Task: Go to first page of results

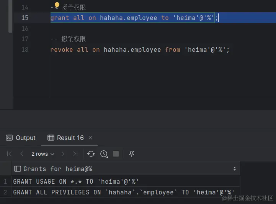Action: (x=9, y=154)
